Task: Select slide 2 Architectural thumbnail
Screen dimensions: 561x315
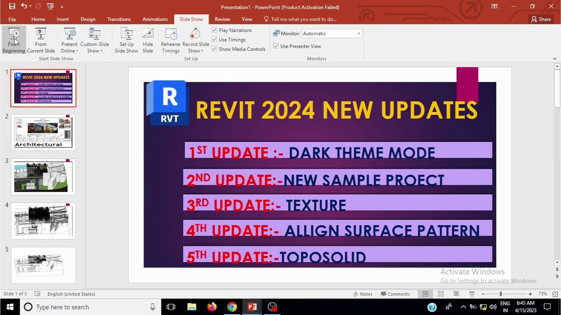Action: pyautogui.click(x=43, y=132)
